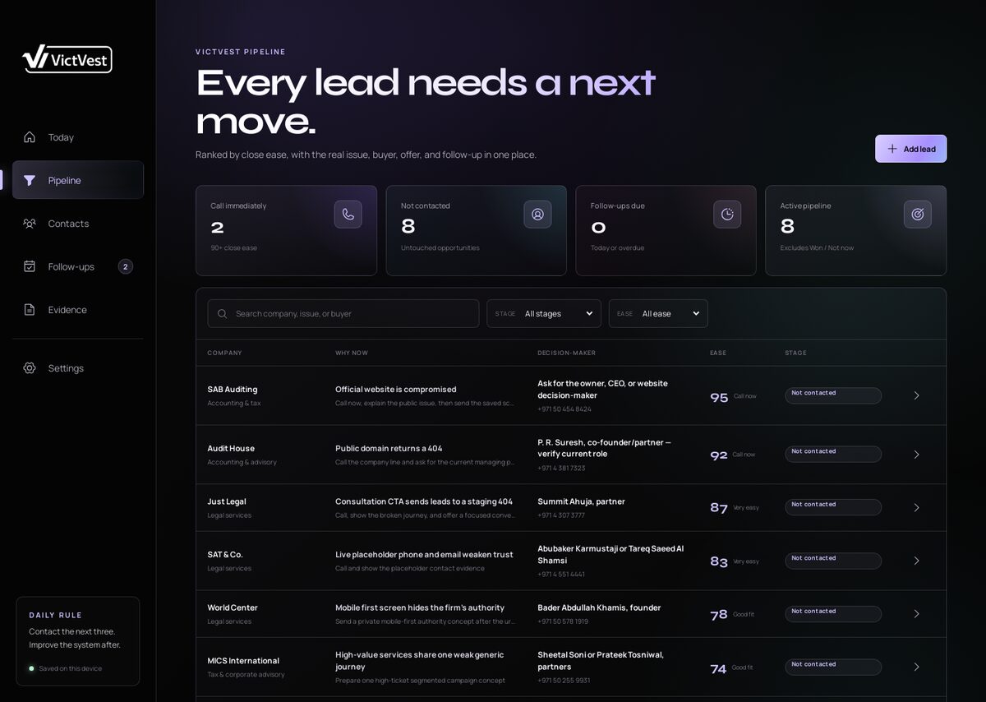Click the clock icon on Follow-ups due card

(727, 215)
